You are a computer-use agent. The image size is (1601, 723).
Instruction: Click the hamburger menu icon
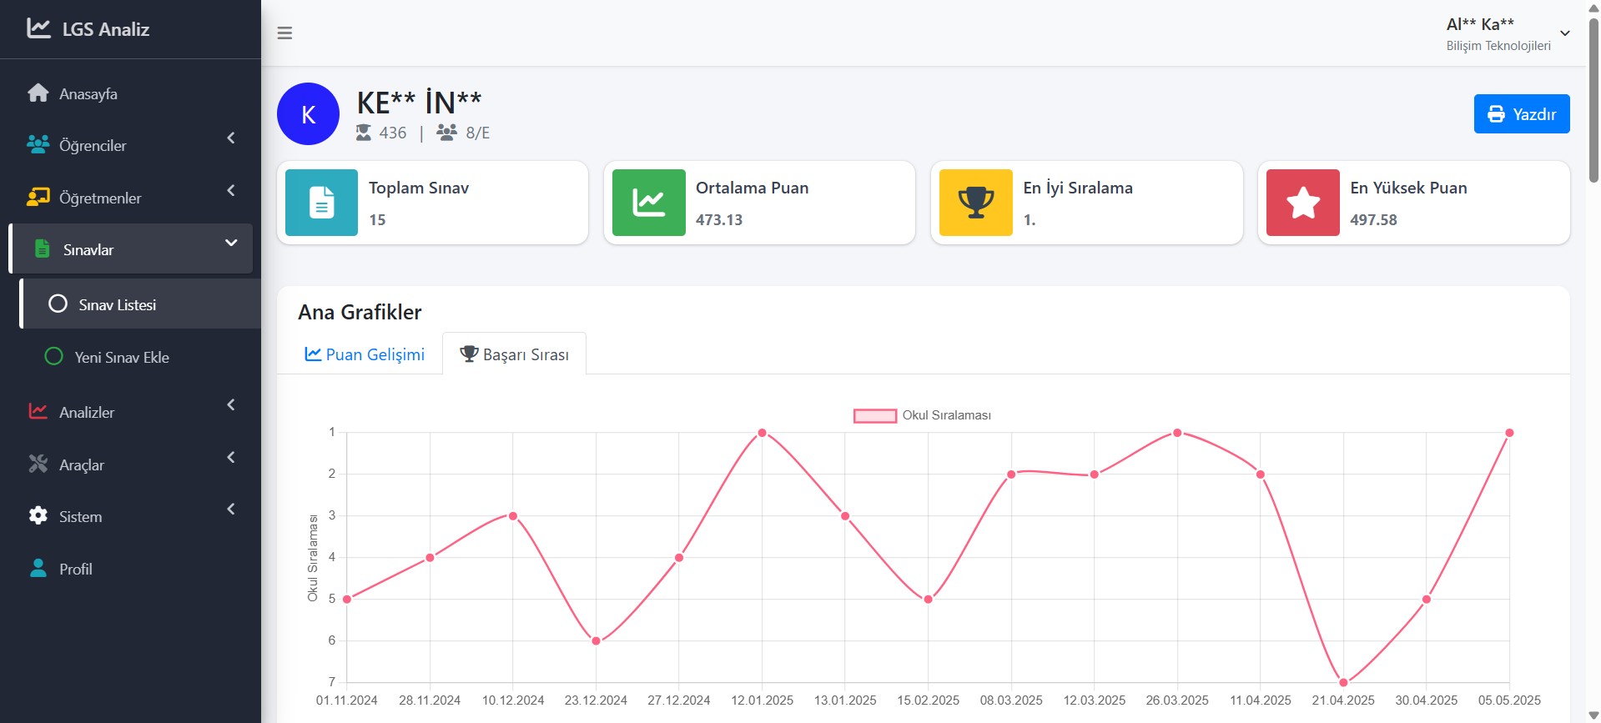(284, 33)
